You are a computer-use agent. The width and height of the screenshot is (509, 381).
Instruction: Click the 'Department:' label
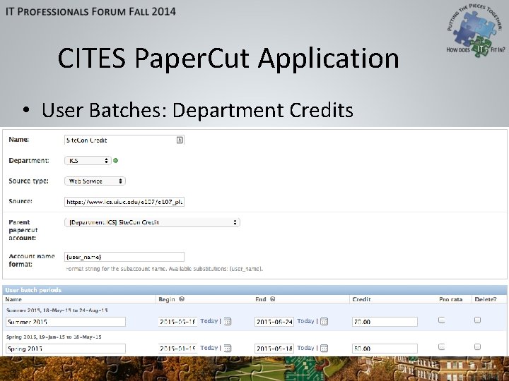[x=29, y=161]
